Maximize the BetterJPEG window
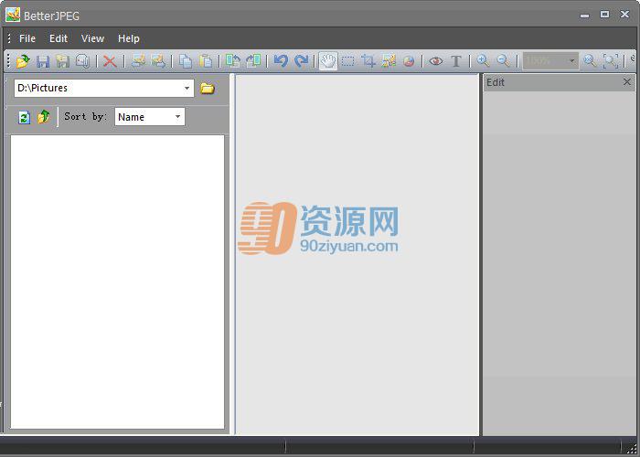640x457 pixels. pyautogui.click(x=604, y=15)
